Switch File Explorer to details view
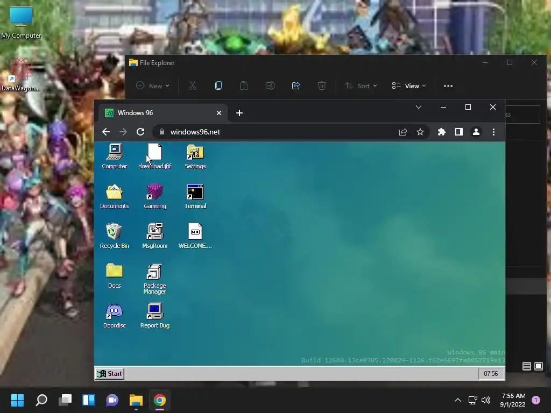 click(526, 366)
